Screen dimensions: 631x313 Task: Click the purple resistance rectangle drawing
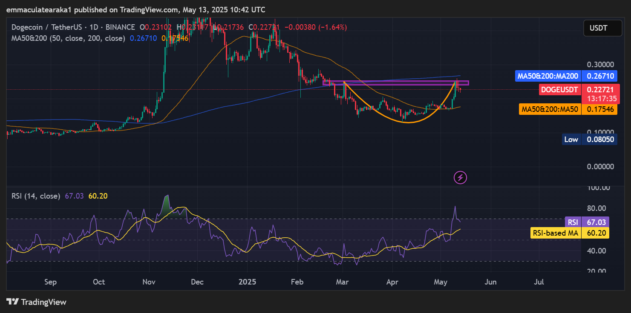[396, 83]
